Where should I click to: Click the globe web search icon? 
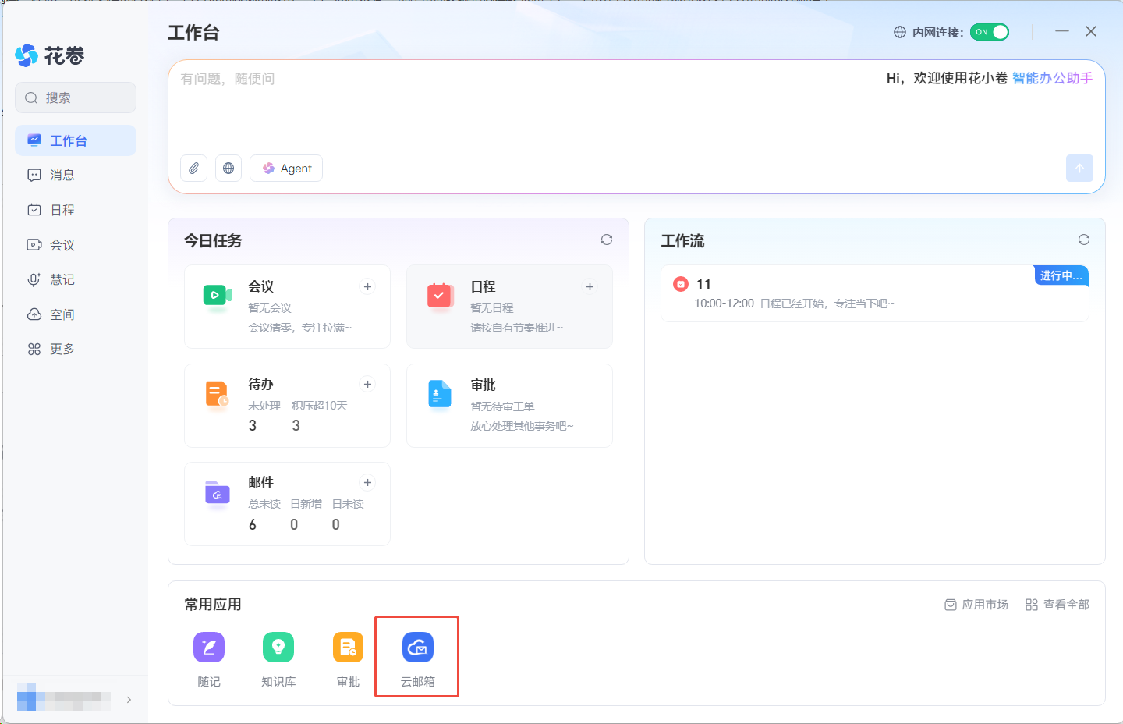[228, 169]
